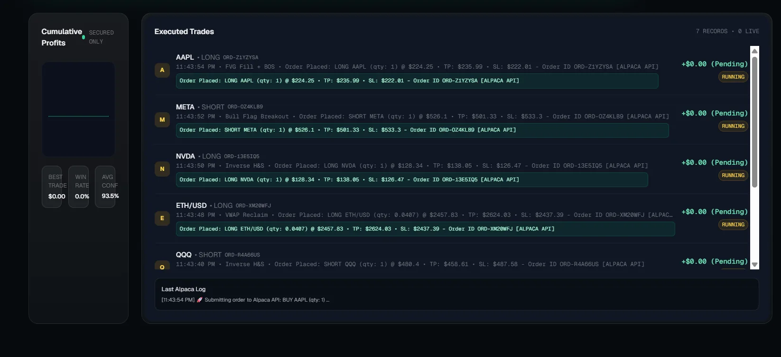This screenshot has width=781, height=357.
Task: Click the green AAPL order confirmation box
Action: point(417,81)
